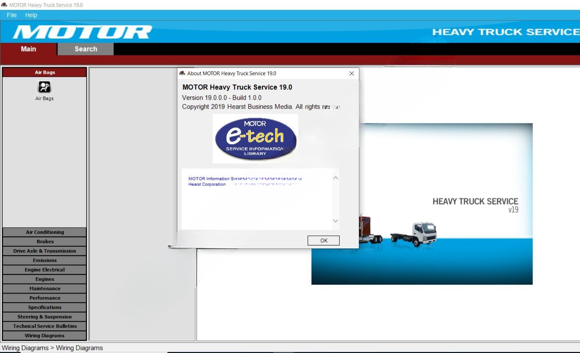Expand the Specifications category

(44, 307)
